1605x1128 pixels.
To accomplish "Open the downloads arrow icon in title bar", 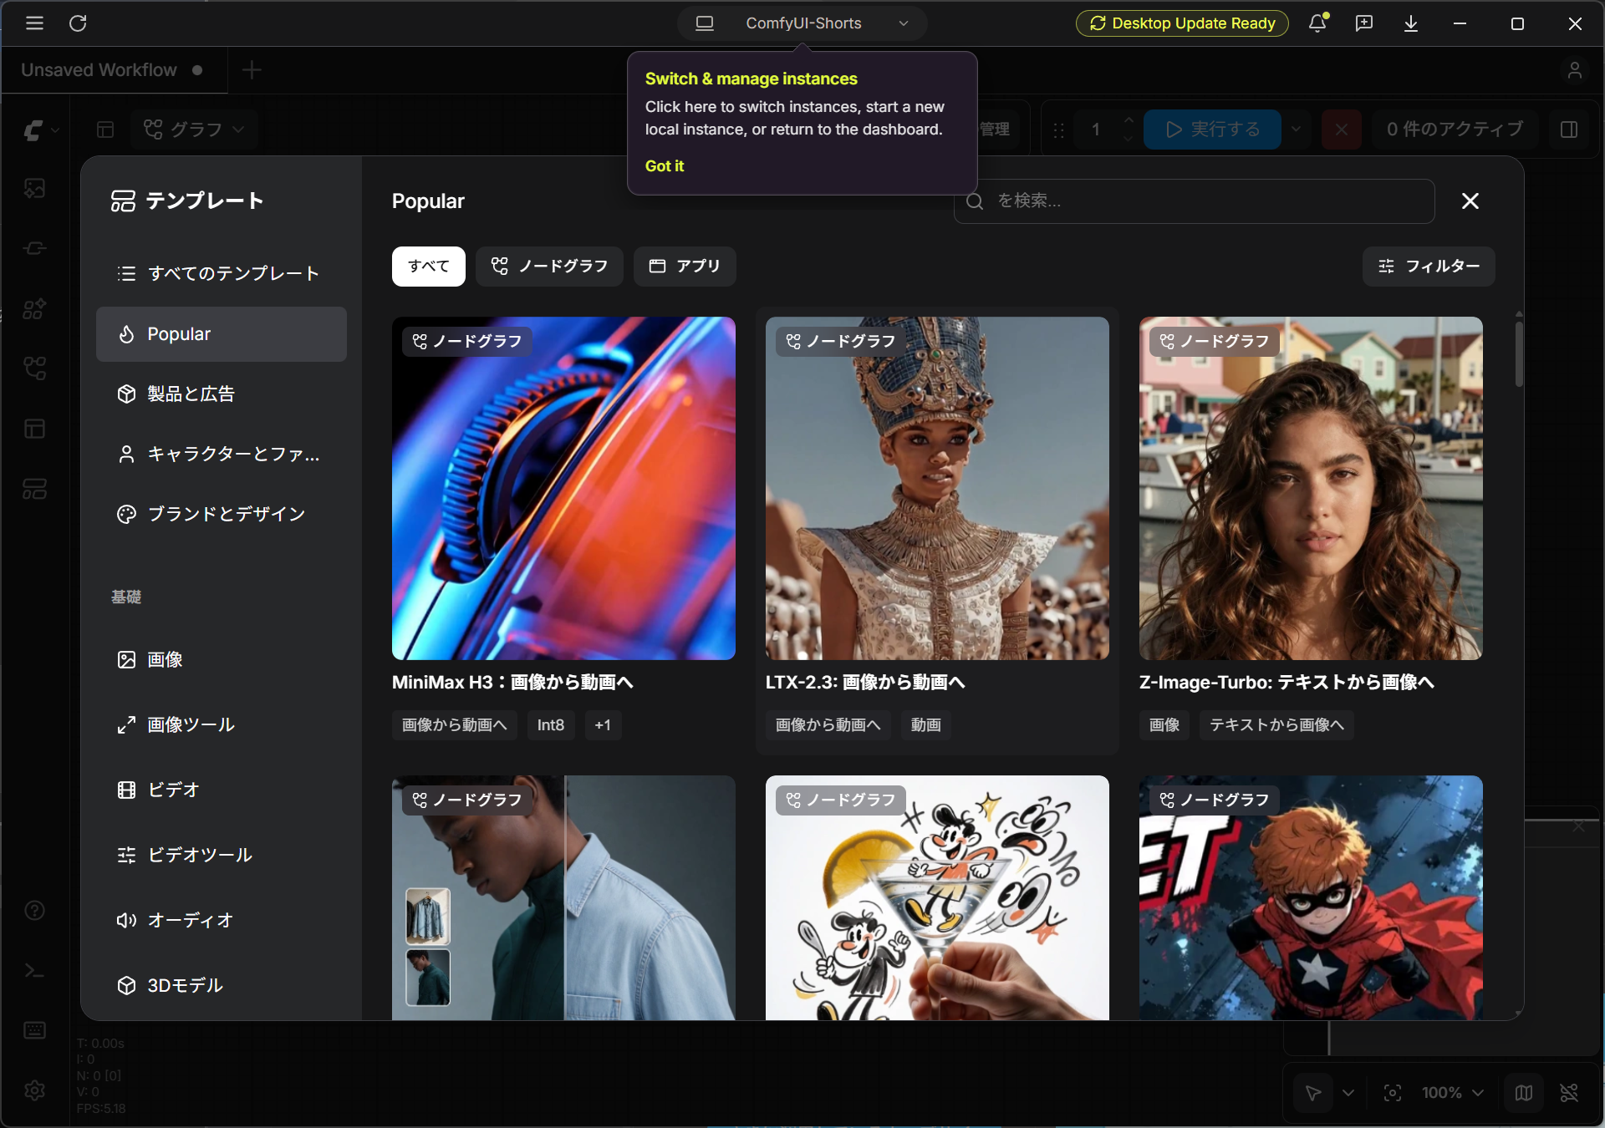I will (1411, 23).
